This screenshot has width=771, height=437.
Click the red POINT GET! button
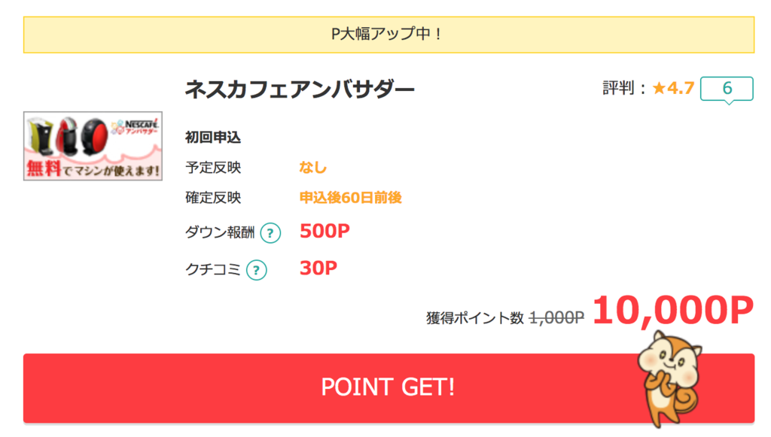(389, 388)
